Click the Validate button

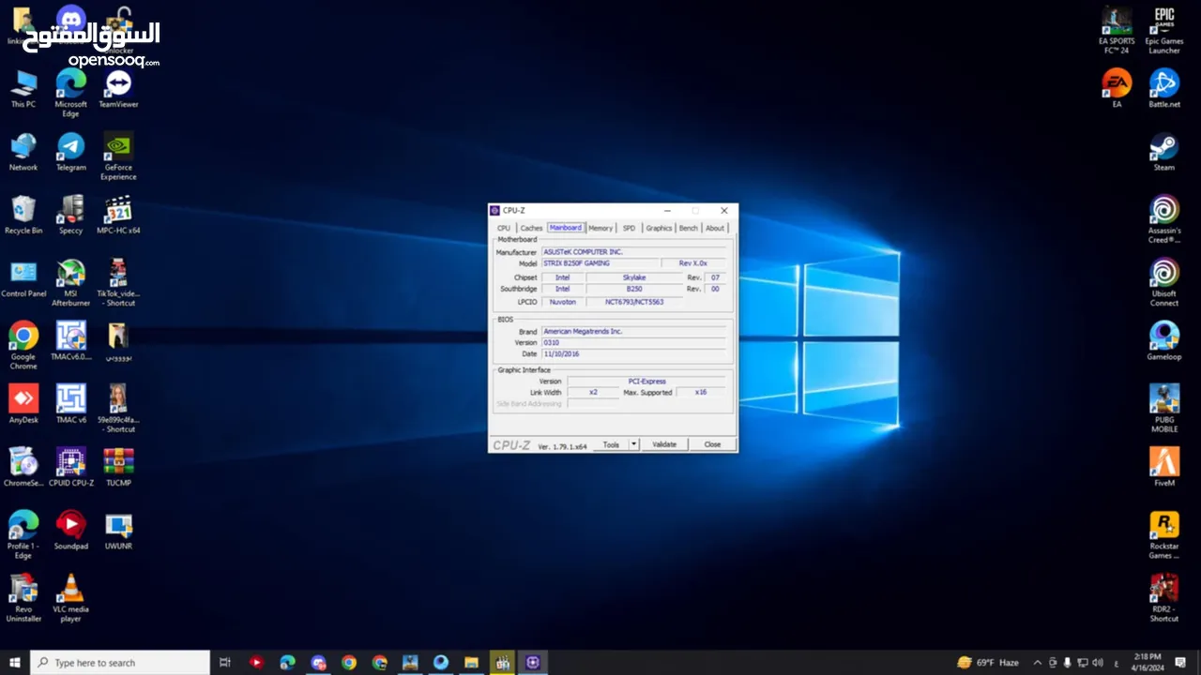click(x=664, y=444)
